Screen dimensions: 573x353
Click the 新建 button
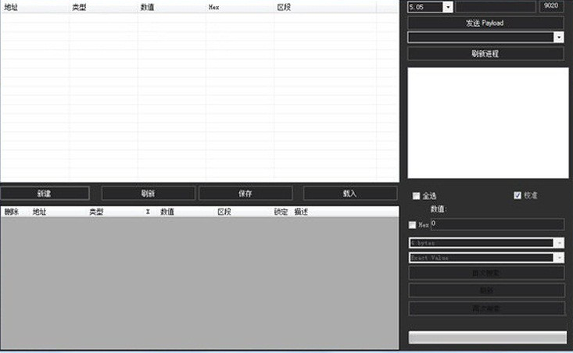45,194
